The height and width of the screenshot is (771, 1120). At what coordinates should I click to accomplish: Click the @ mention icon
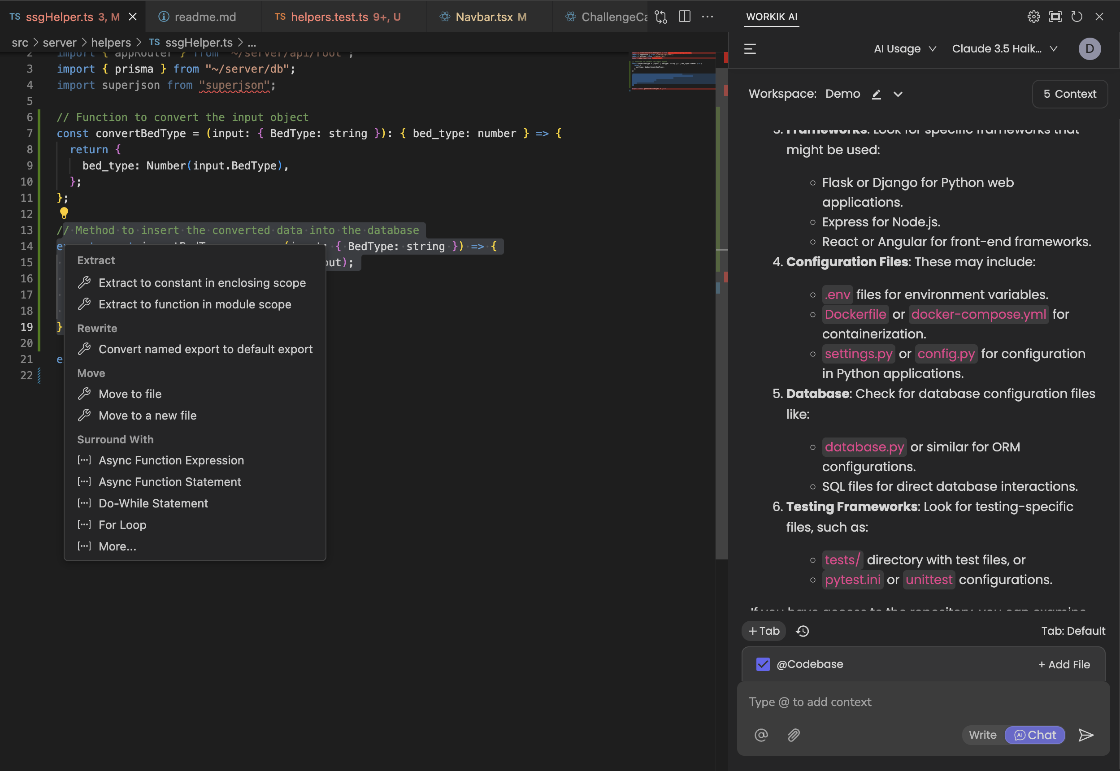click(x=761, y=735)
